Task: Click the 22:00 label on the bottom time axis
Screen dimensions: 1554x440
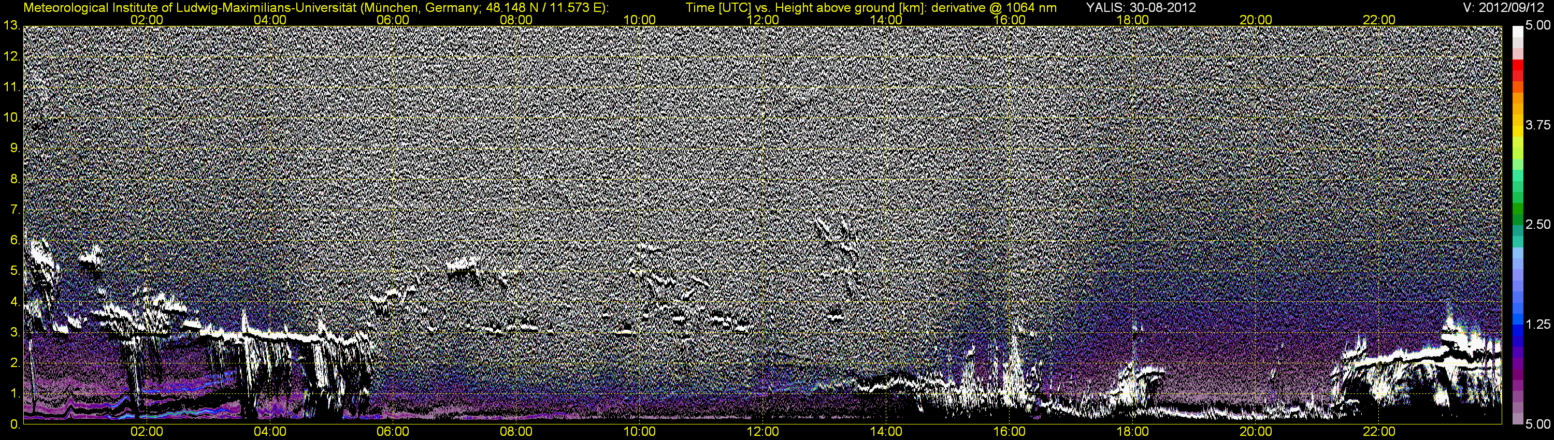Action: coord(1379,432)
